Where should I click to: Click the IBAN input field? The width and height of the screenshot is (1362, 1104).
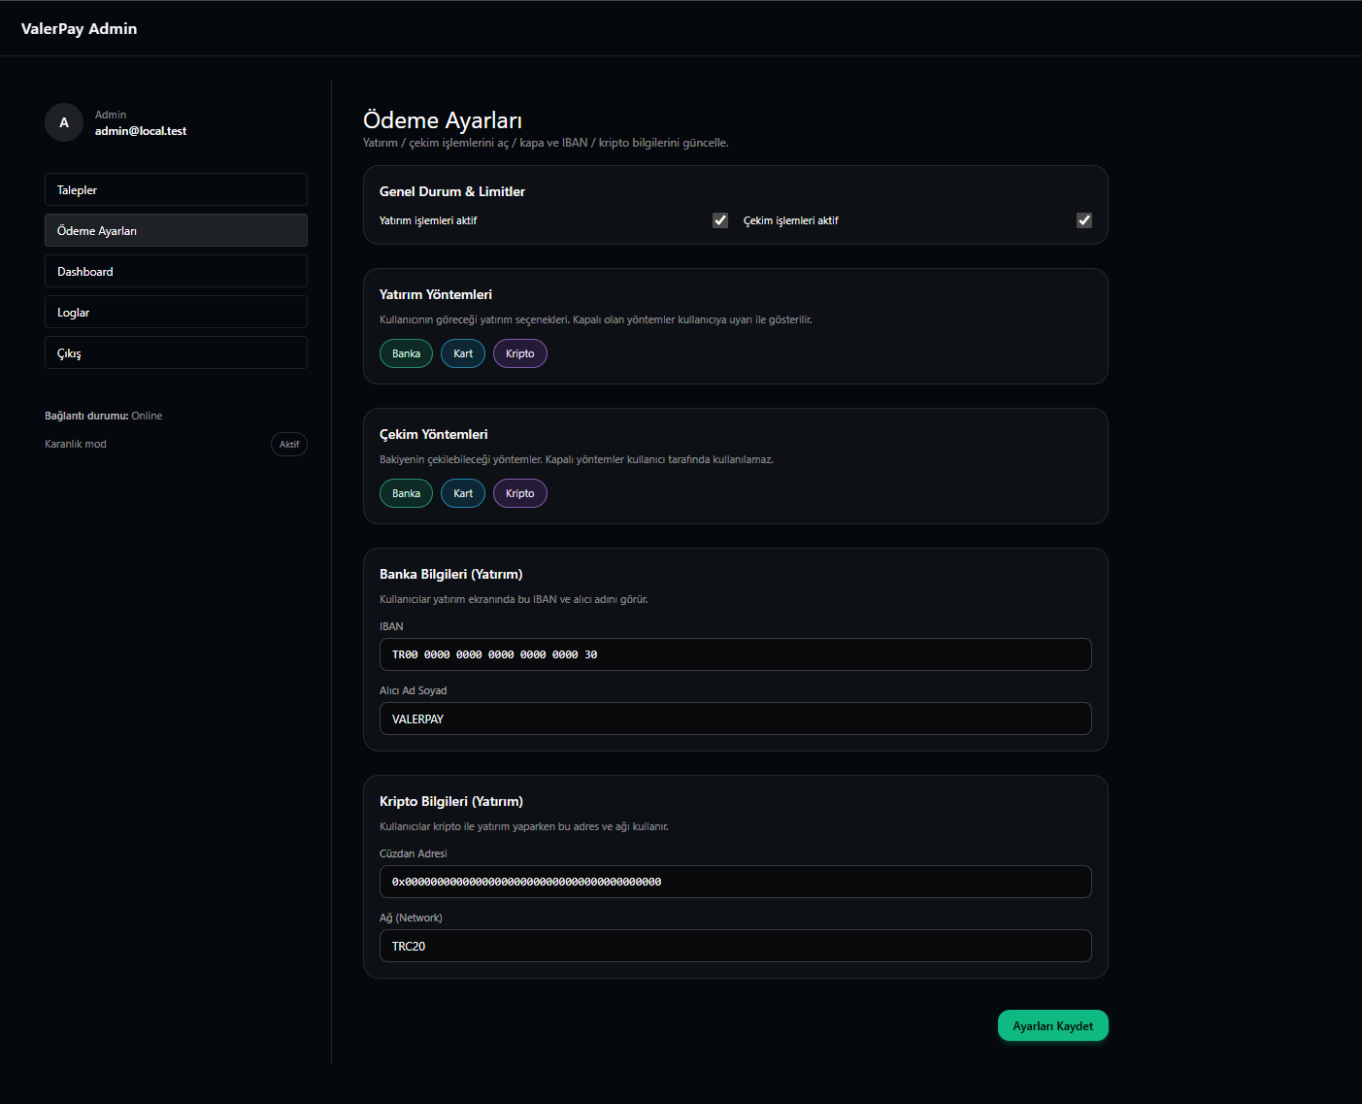[x=735, y=654]
